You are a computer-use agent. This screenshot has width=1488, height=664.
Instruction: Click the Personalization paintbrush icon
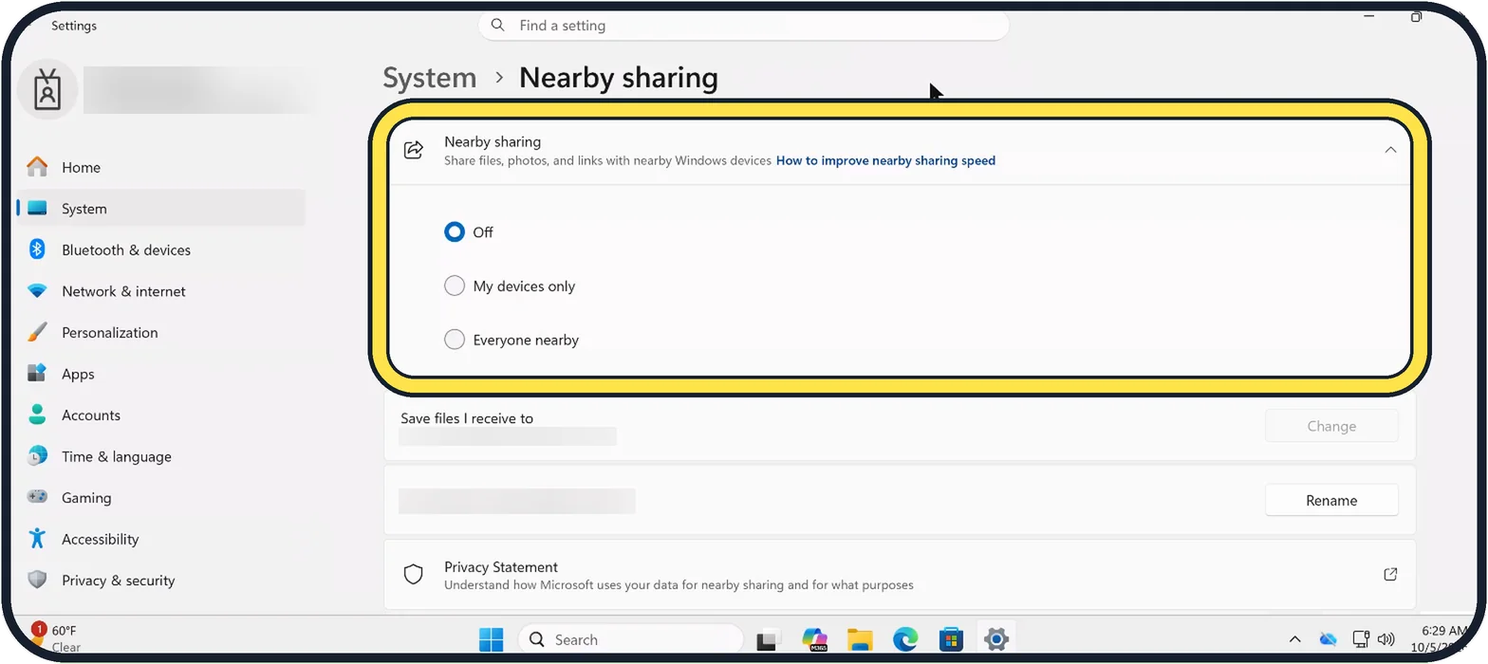click(x=37, y=332)
